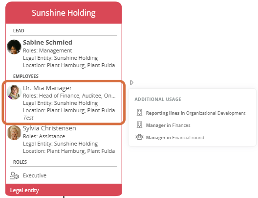The width and height of the screenshot is (258, 198).
Task: Expand the triangle arrow next to Mia Manager
Action: tap(131, 82)
